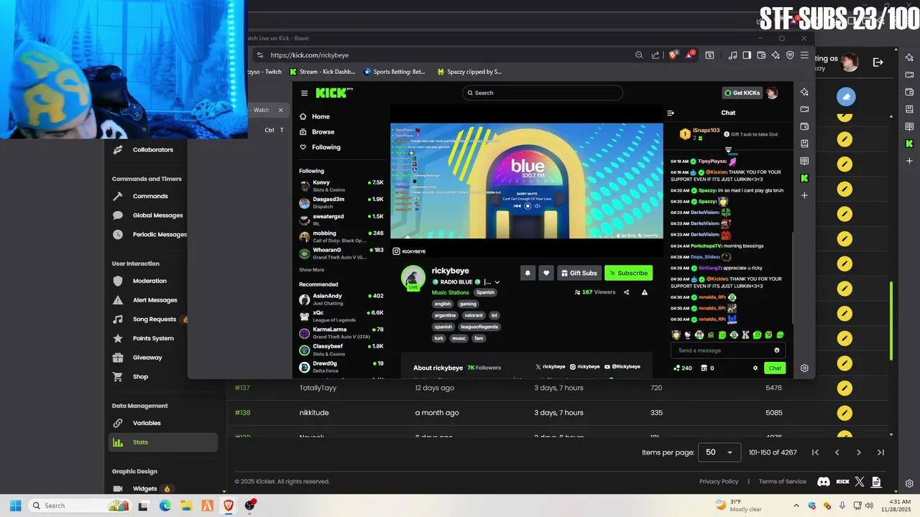Open the emote picker in the message box
Viewport: 920px width, 517px height.
pyautogui.click(x=776, y=350)
